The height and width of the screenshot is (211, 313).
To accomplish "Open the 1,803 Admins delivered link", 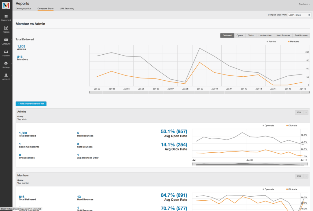I will pos(21,46).
